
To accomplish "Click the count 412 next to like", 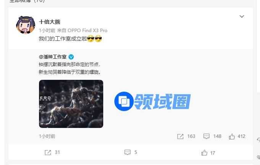I will [241, 136].
